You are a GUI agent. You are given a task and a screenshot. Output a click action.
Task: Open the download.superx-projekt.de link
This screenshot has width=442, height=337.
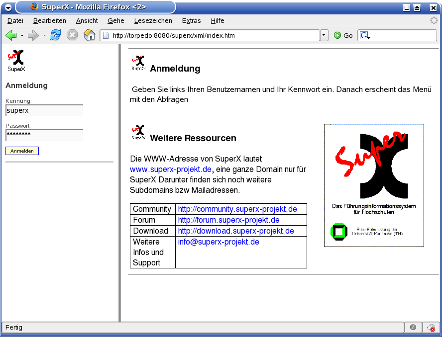236,231
